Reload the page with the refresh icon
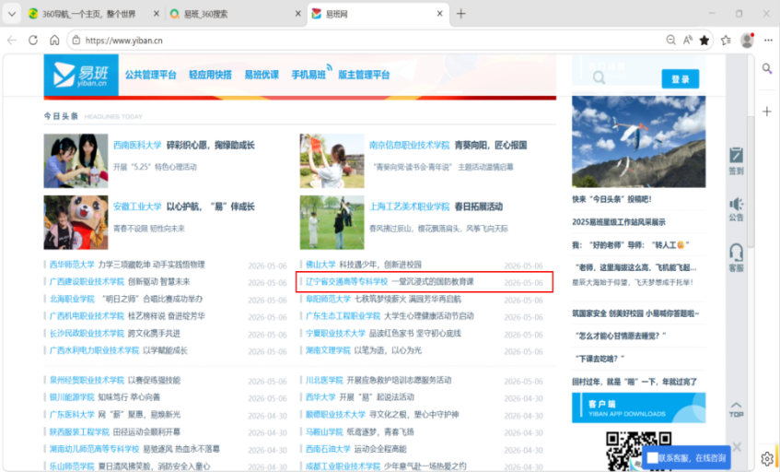The height and width of the screenshot is (472, 780). [33, 41]
